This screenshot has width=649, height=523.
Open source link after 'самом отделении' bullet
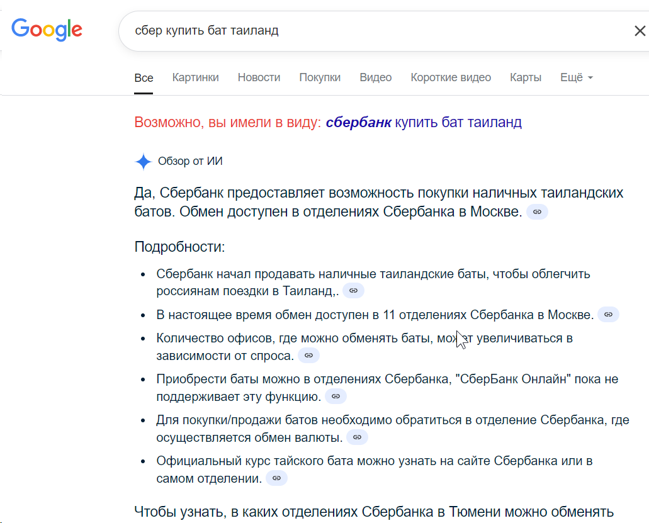[x=276, y=478]
